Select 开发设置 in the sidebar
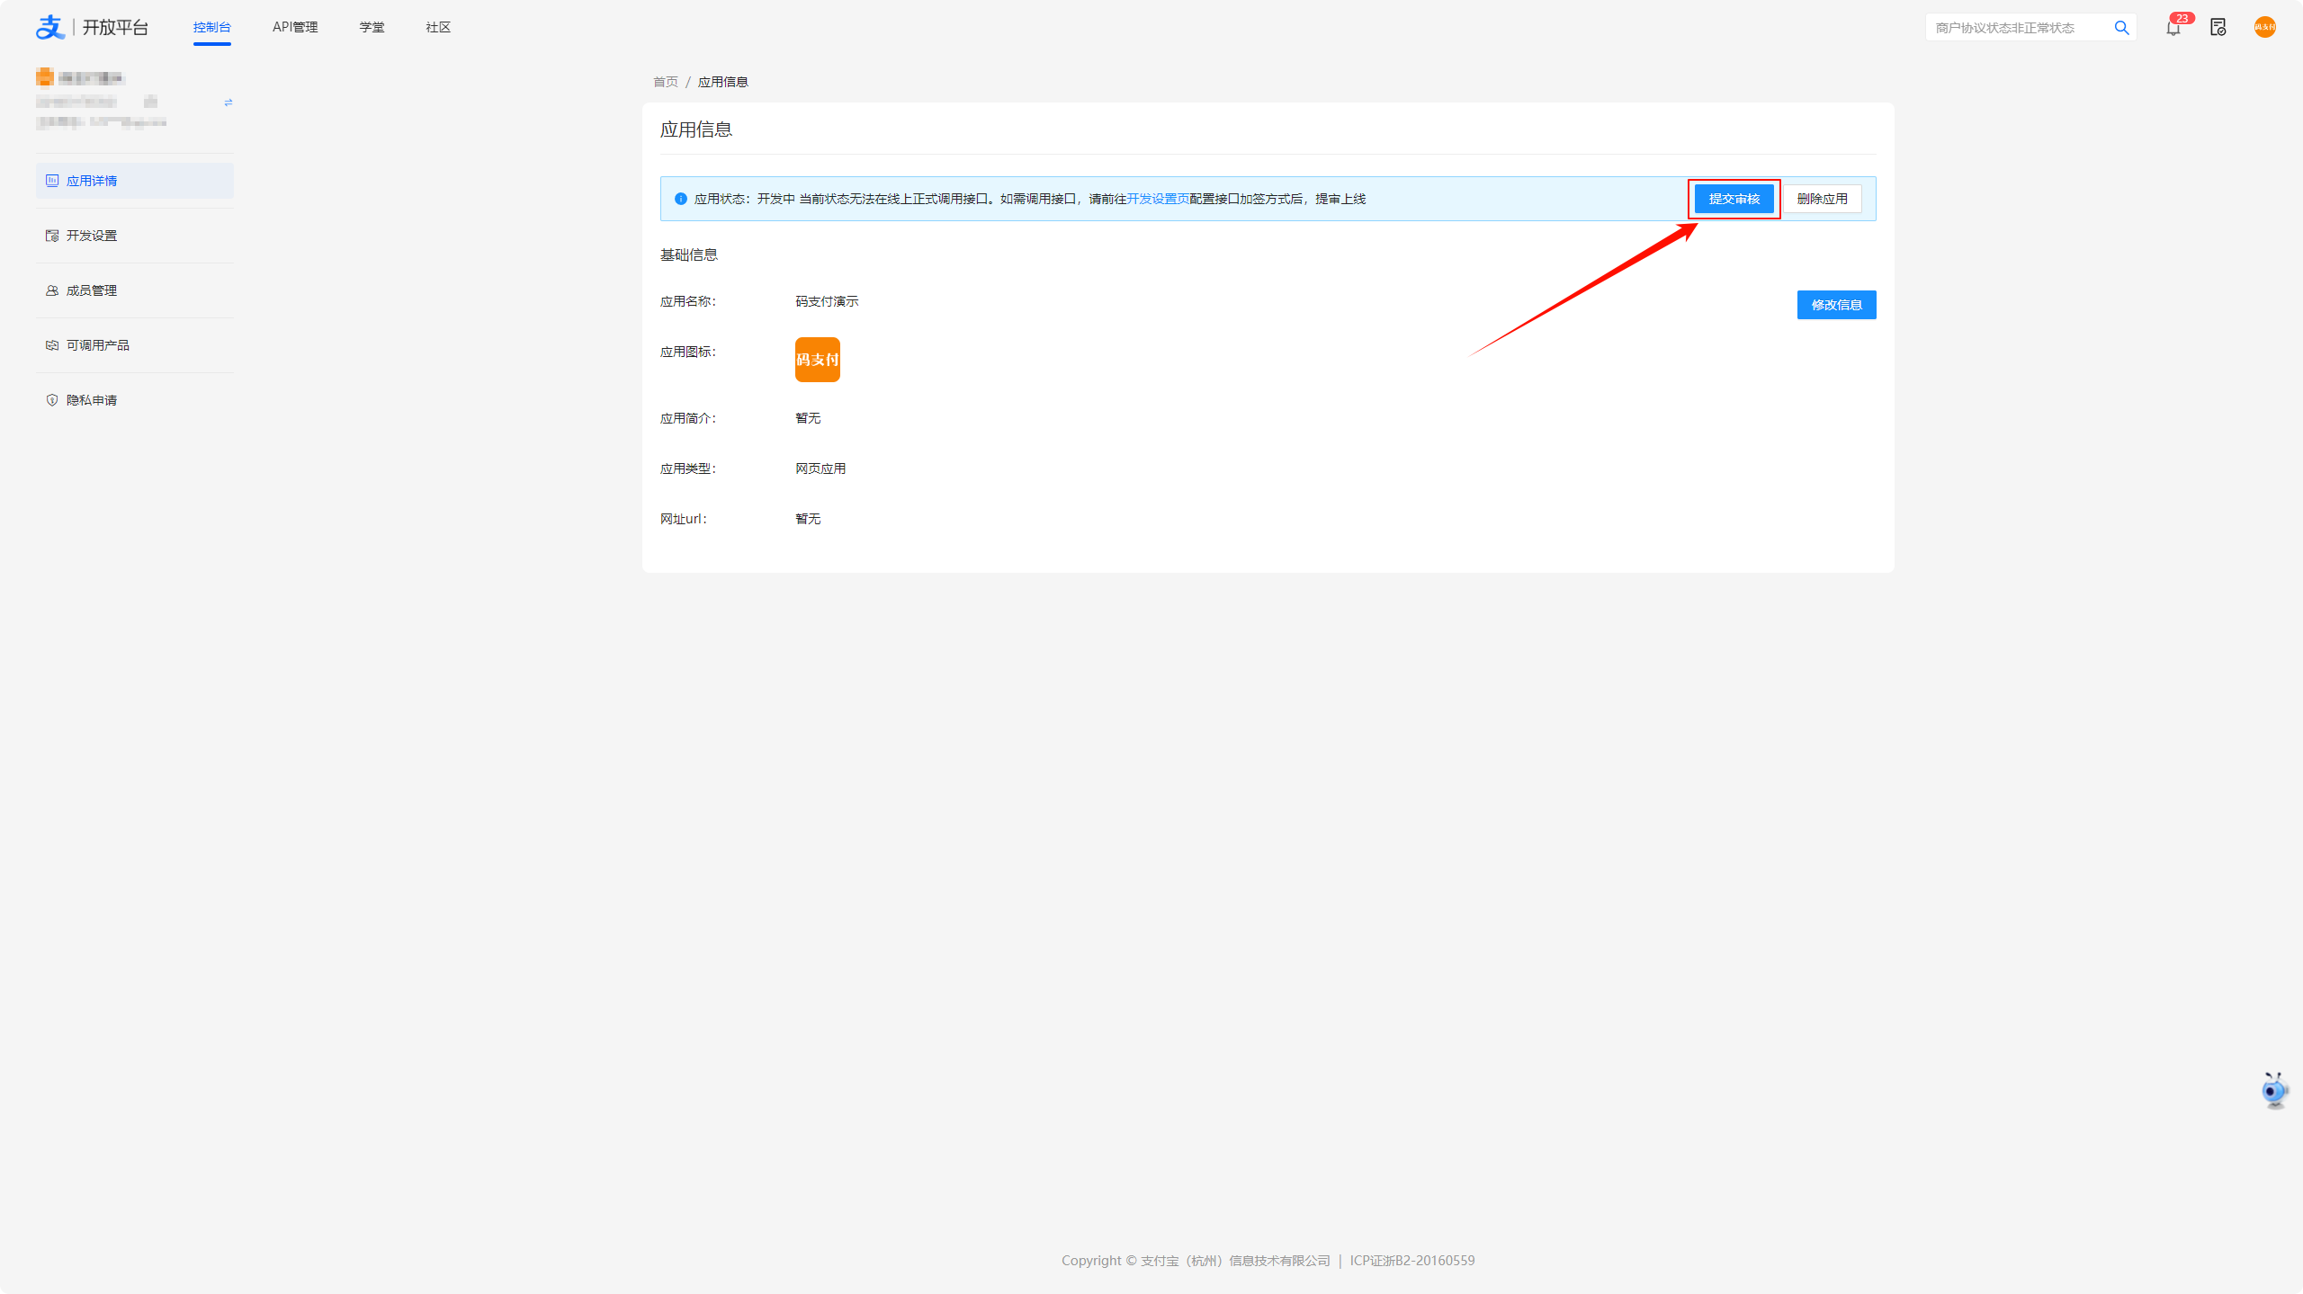Screen dimensions: 2303x1294 92,236
